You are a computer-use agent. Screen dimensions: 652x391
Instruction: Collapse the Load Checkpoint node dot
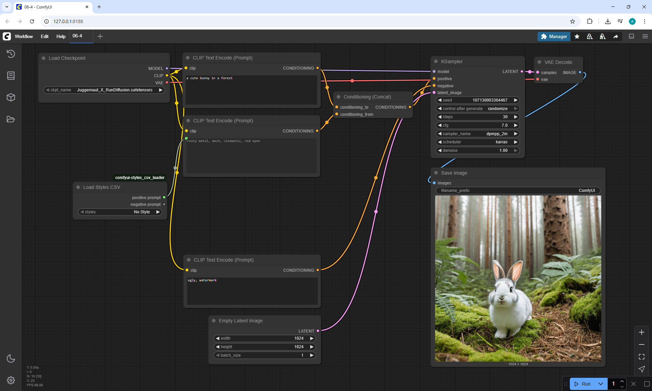[x=44, y=58]
